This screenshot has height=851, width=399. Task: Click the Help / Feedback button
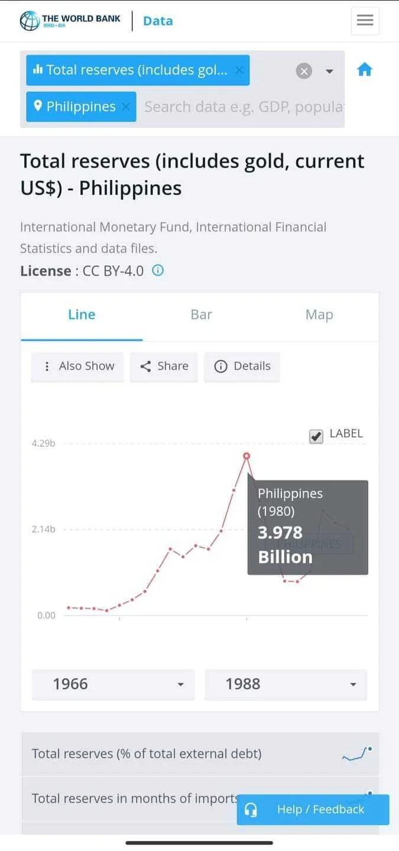tap(313, 810)
